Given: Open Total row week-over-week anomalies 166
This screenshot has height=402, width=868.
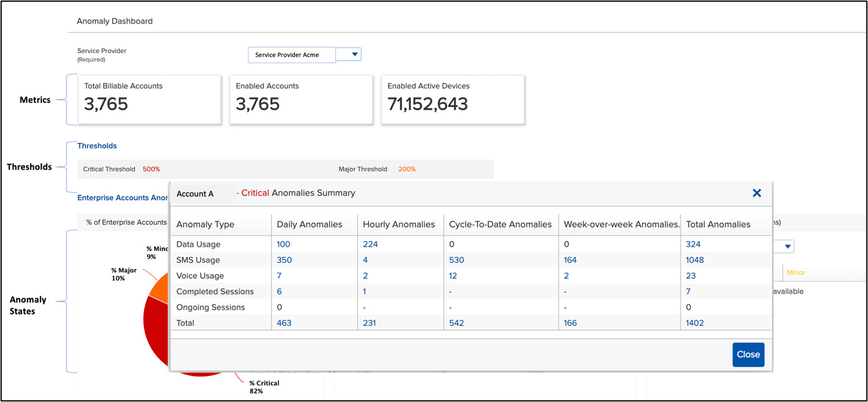Looking at the screenshot, I should (570, 323).
